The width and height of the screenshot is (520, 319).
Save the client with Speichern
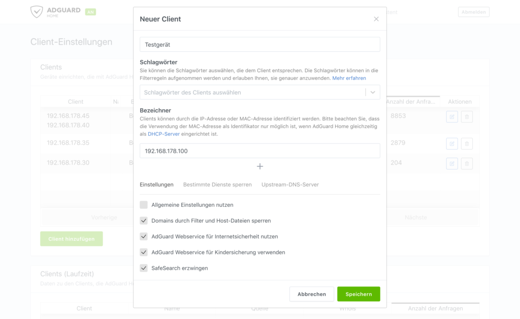tap(359, 294)
